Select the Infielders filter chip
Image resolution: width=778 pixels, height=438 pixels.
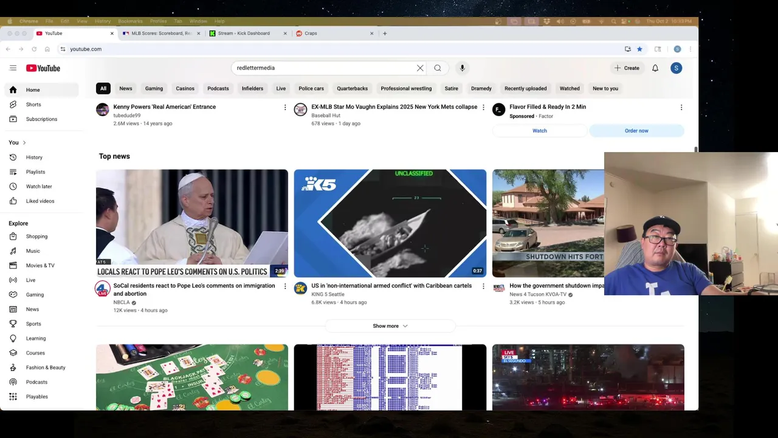[x=252, y=88]
